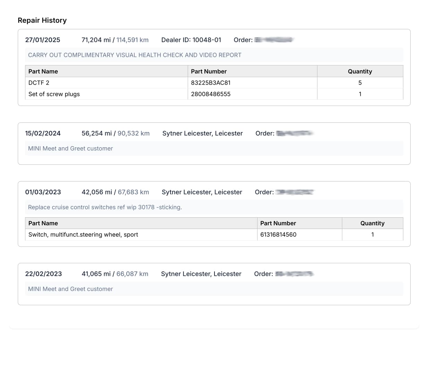Select the 41,065 mi mileage reading
Image resolution: width=431 pixels, height=377 pixels.
tap(96, 274)
